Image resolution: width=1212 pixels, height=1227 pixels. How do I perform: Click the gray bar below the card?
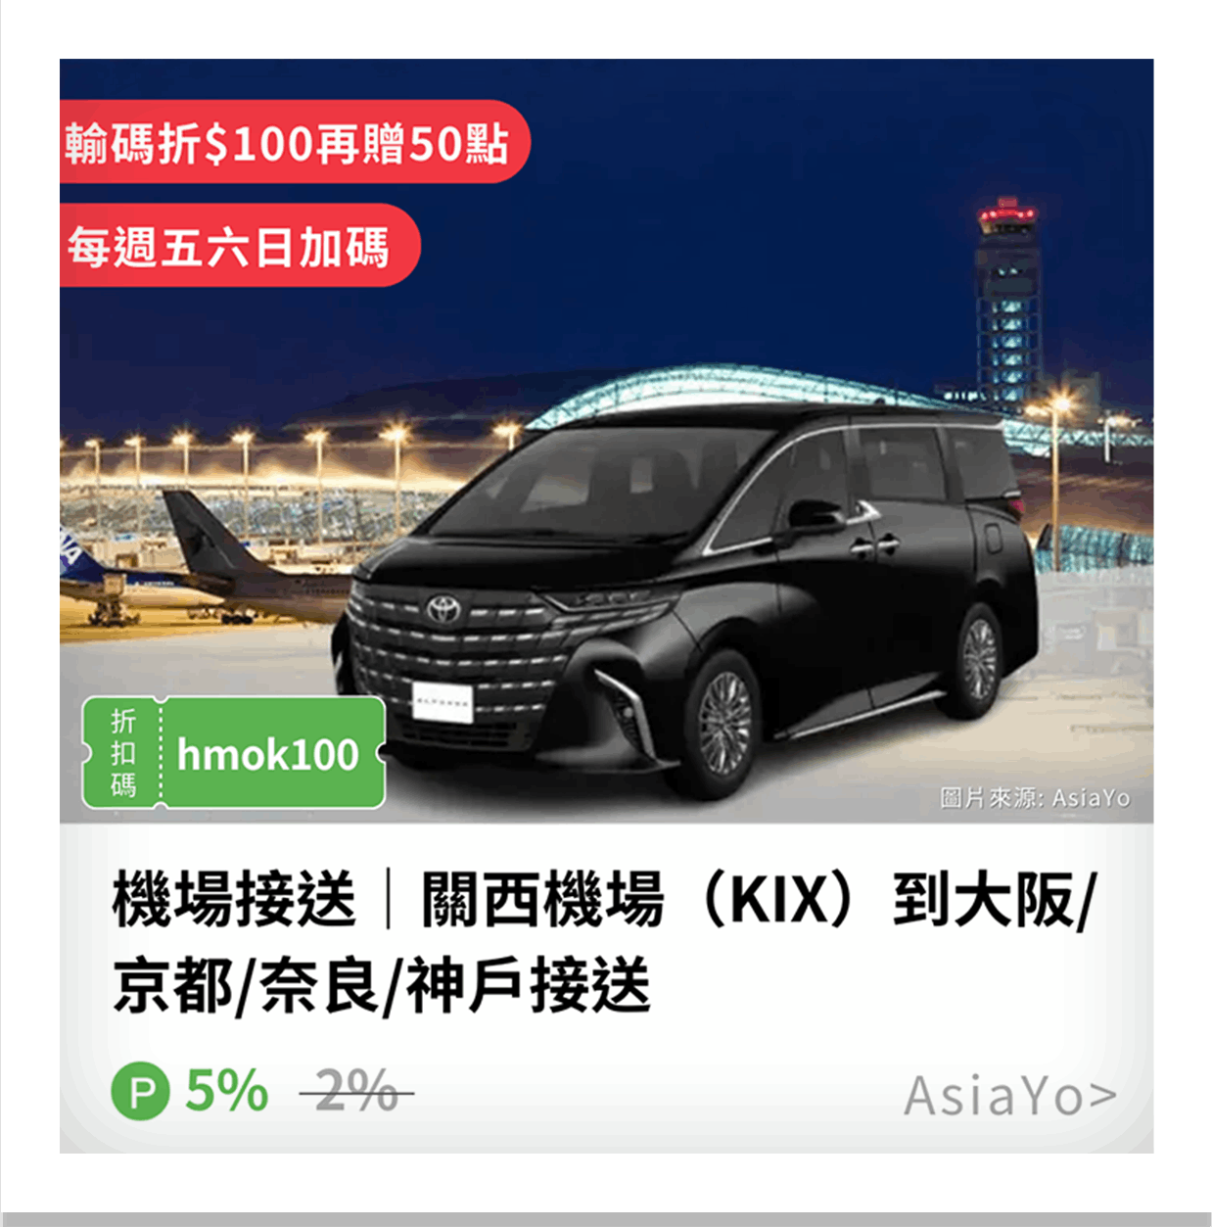click(x=606, y=1219)
